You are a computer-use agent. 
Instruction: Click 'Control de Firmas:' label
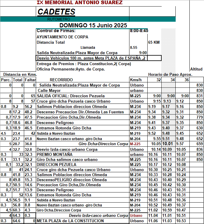click(56, 31)
